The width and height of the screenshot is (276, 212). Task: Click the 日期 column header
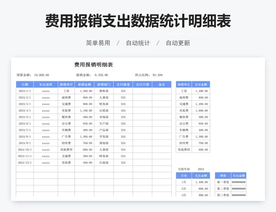(25, 85)
